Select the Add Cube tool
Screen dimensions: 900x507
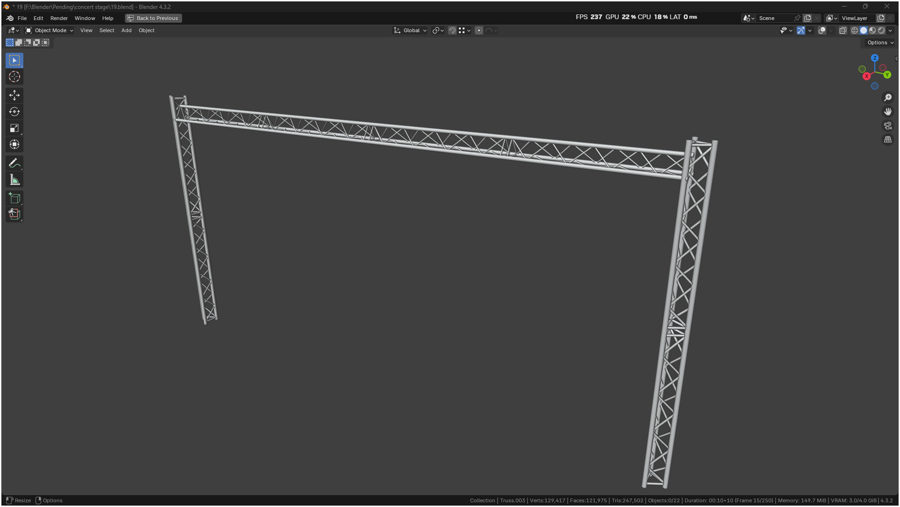coord(14,198)
